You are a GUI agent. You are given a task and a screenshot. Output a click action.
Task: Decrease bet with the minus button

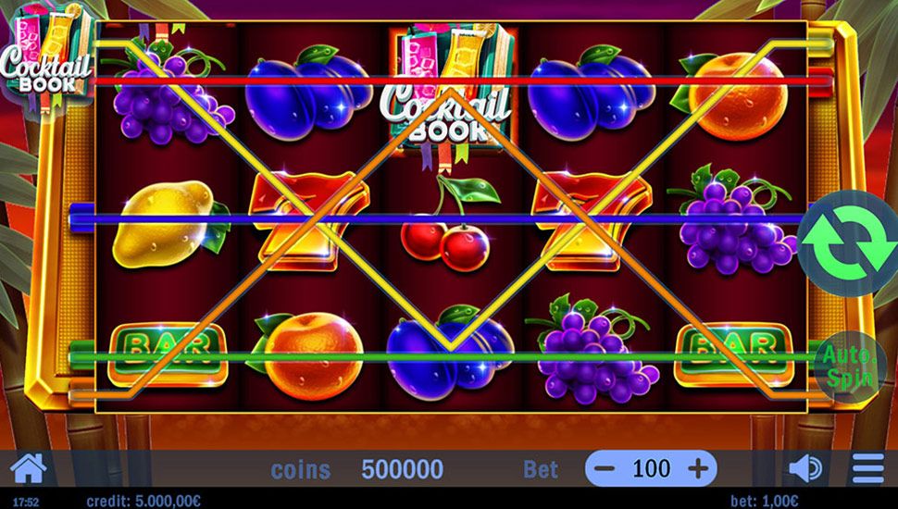click(605, 469)
